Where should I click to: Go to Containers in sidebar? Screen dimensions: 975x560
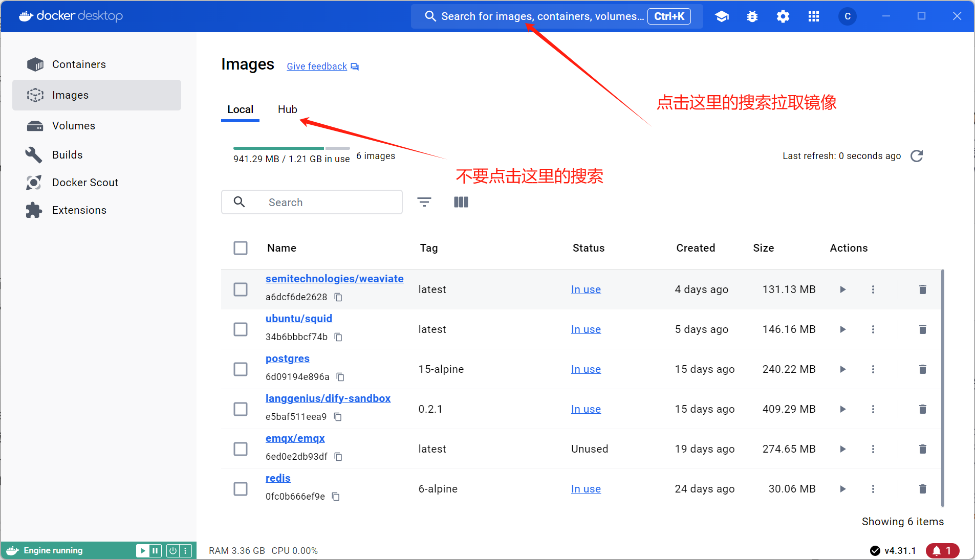click(97, 64)
